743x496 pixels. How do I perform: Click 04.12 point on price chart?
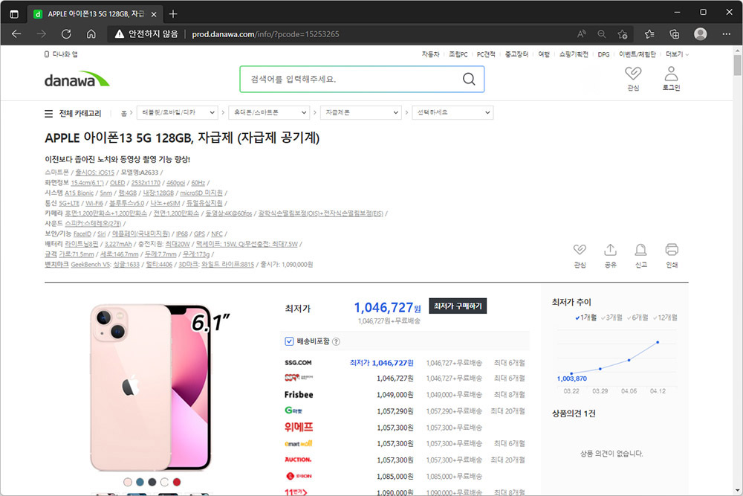pyautogui.click(x=658, y=342)
